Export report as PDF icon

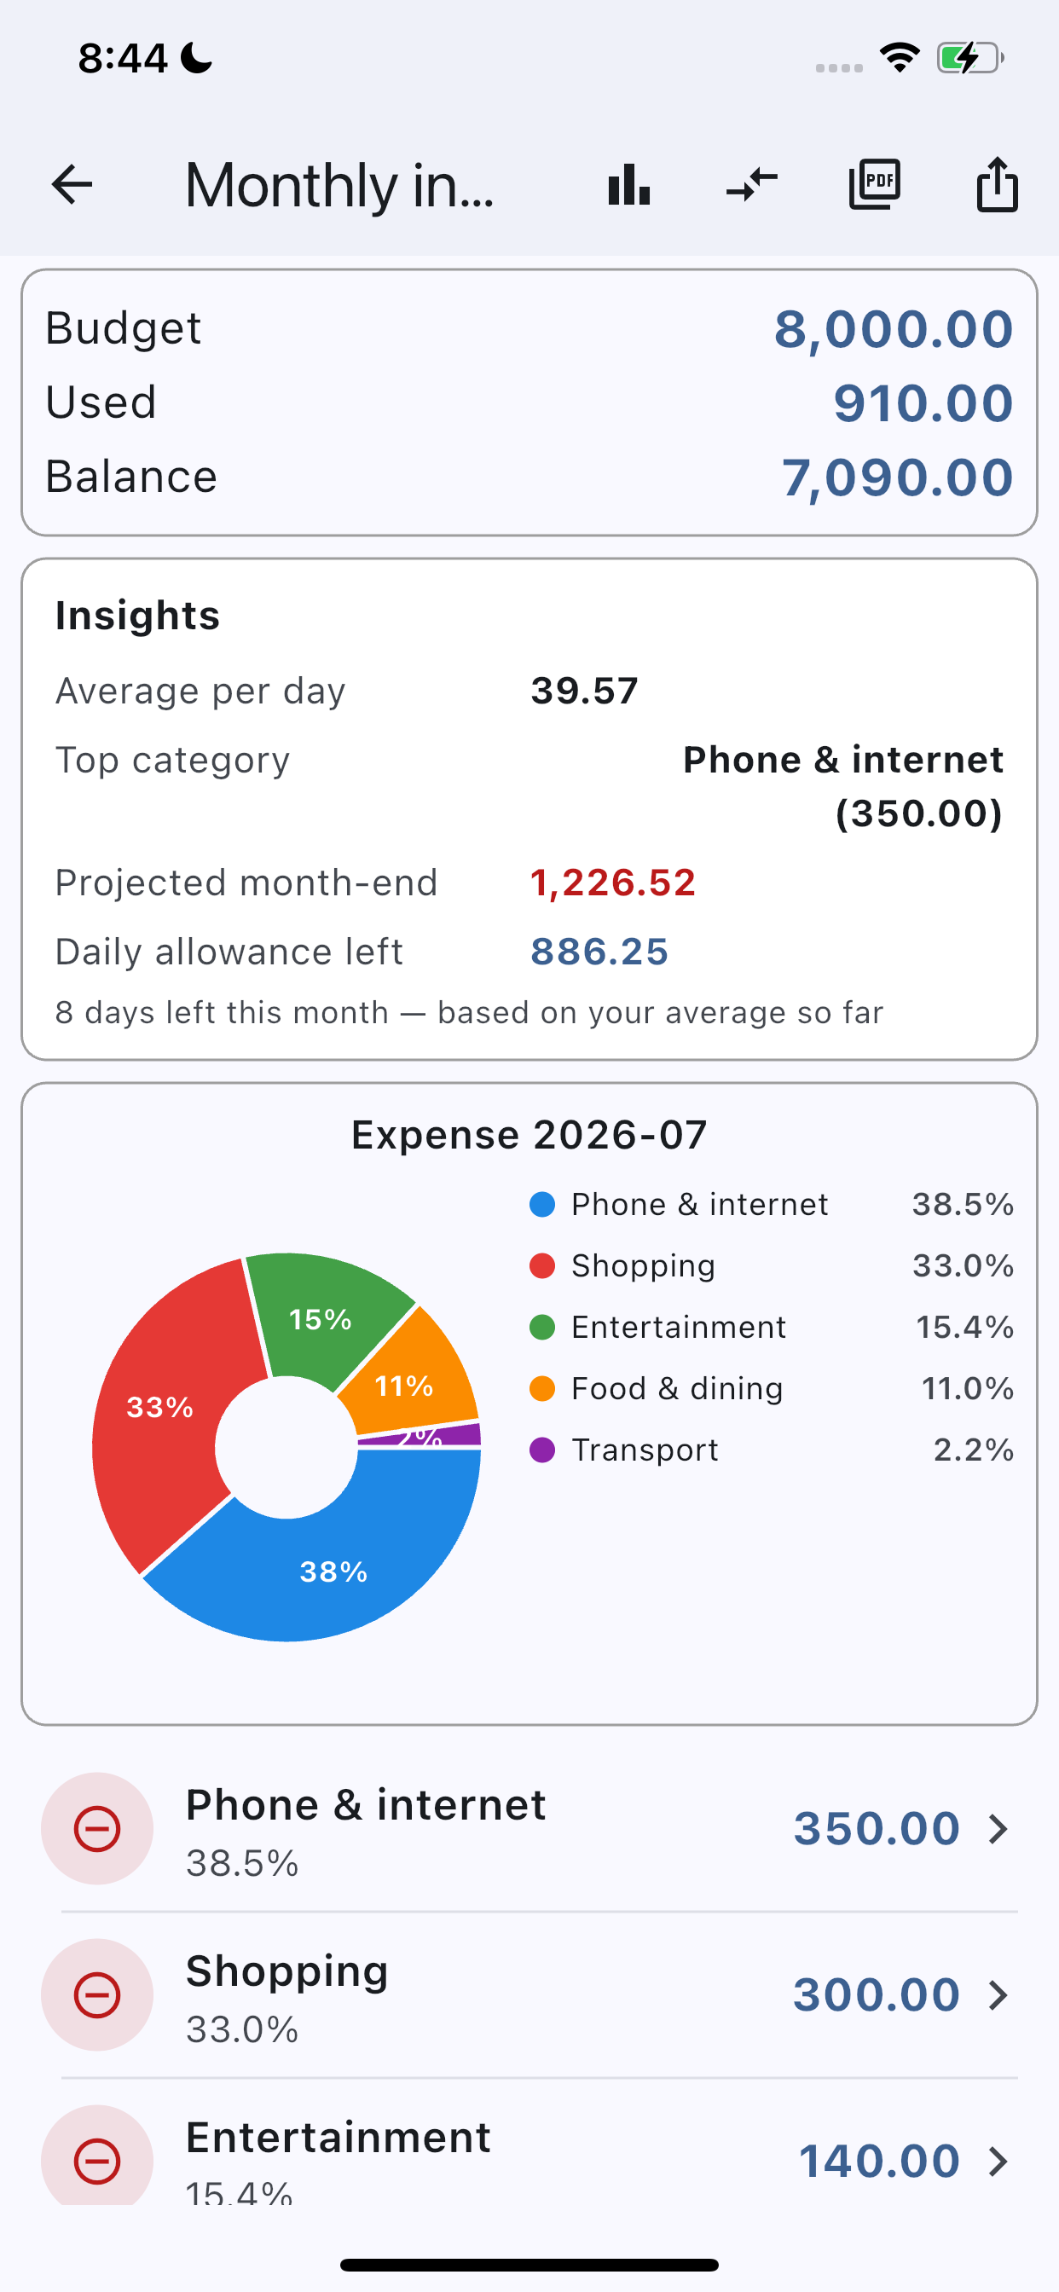pyautogui.click(x=875, y=185)
